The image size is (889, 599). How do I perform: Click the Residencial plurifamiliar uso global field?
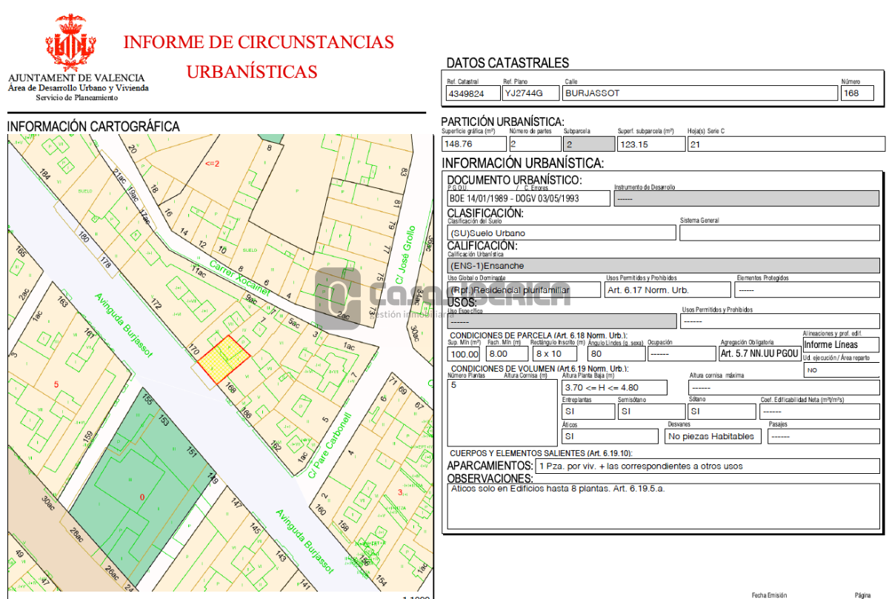(x=524, y=290)
